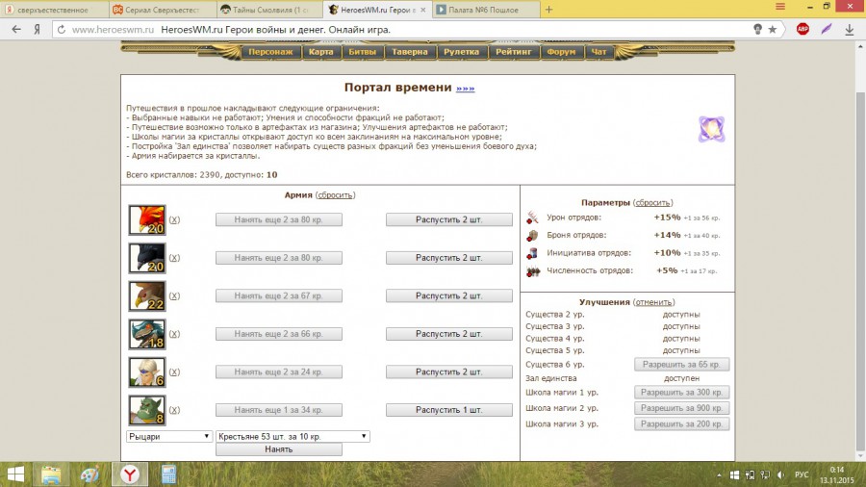Remove orc unit via its (x) link
Screen dimensions: 866x487
coord(174,410)
